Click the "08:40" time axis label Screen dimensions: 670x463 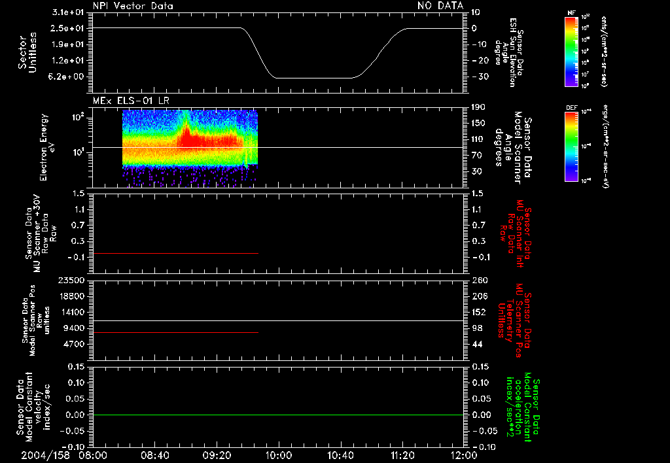[155, 455]
